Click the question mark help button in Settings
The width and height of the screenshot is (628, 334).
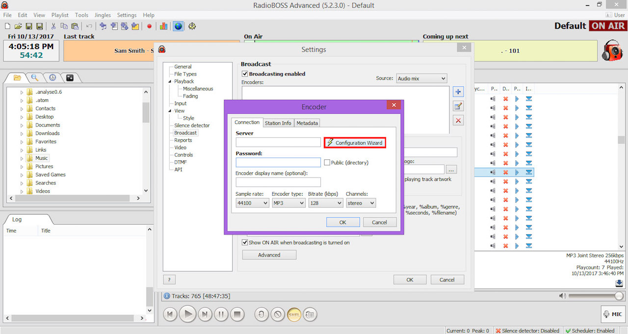coord(169,280)
